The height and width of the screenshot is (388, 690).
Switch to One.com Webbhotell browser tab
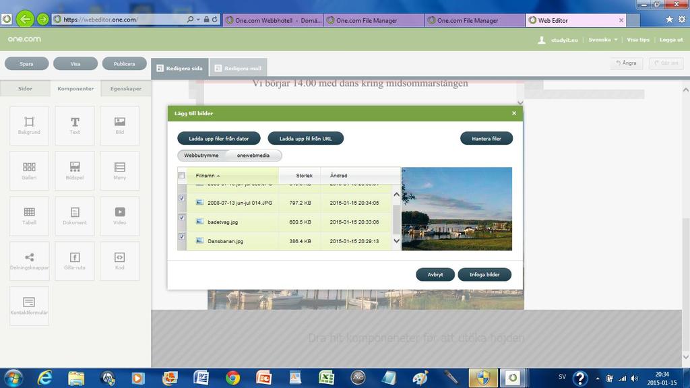[274, 20]
